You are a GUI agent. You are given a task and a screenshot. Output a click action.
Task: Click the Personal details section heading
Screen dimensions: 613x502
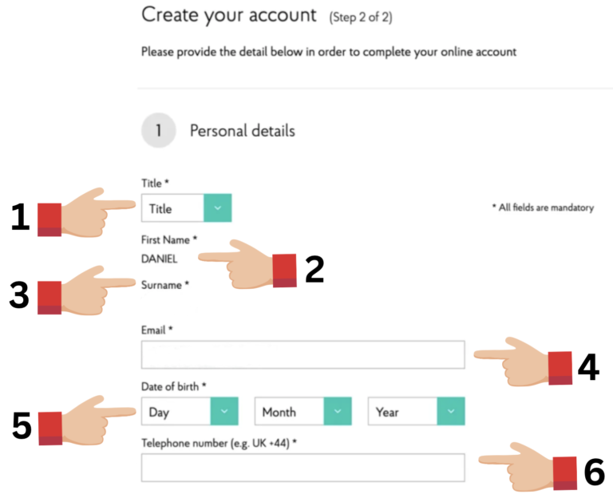click(242, 131)
